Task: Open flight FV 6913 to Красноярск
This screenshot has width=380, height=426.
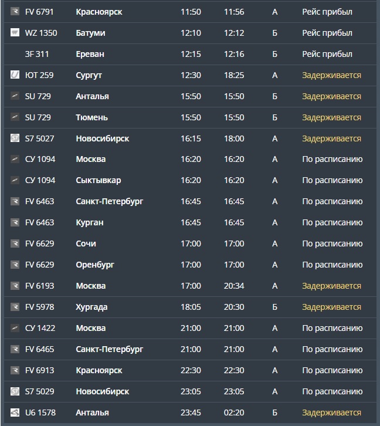Action: pyautogui.click(x=190, y=370)
